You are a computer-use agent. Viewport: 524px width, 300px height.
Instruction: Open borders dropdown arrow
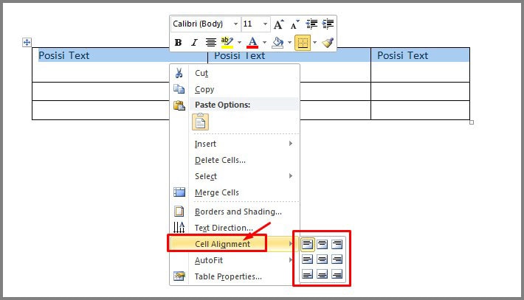315,43
